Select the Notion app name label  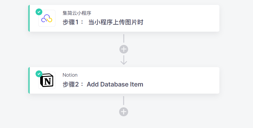coord(70,75)
